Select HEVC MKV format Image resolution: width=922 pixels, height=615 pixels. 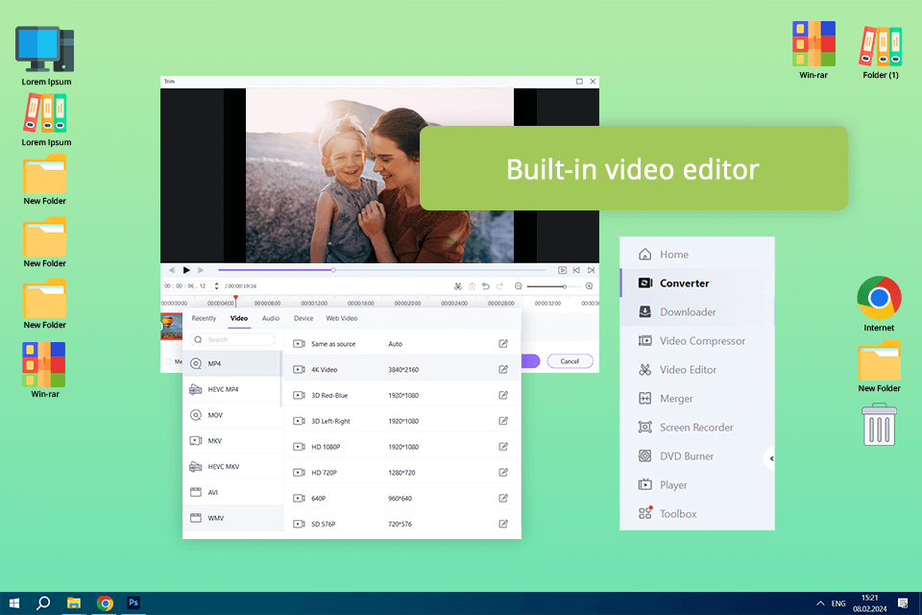[232, 467]
